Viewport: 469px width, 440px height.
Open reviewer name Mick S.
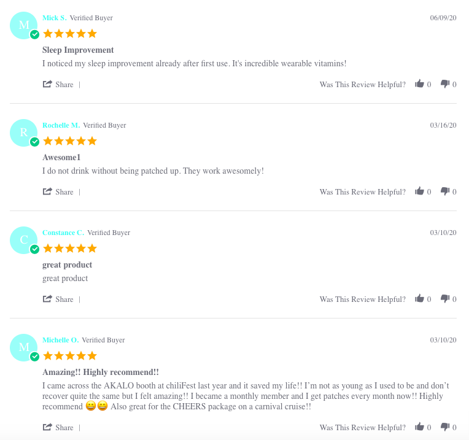pos(54,18)
